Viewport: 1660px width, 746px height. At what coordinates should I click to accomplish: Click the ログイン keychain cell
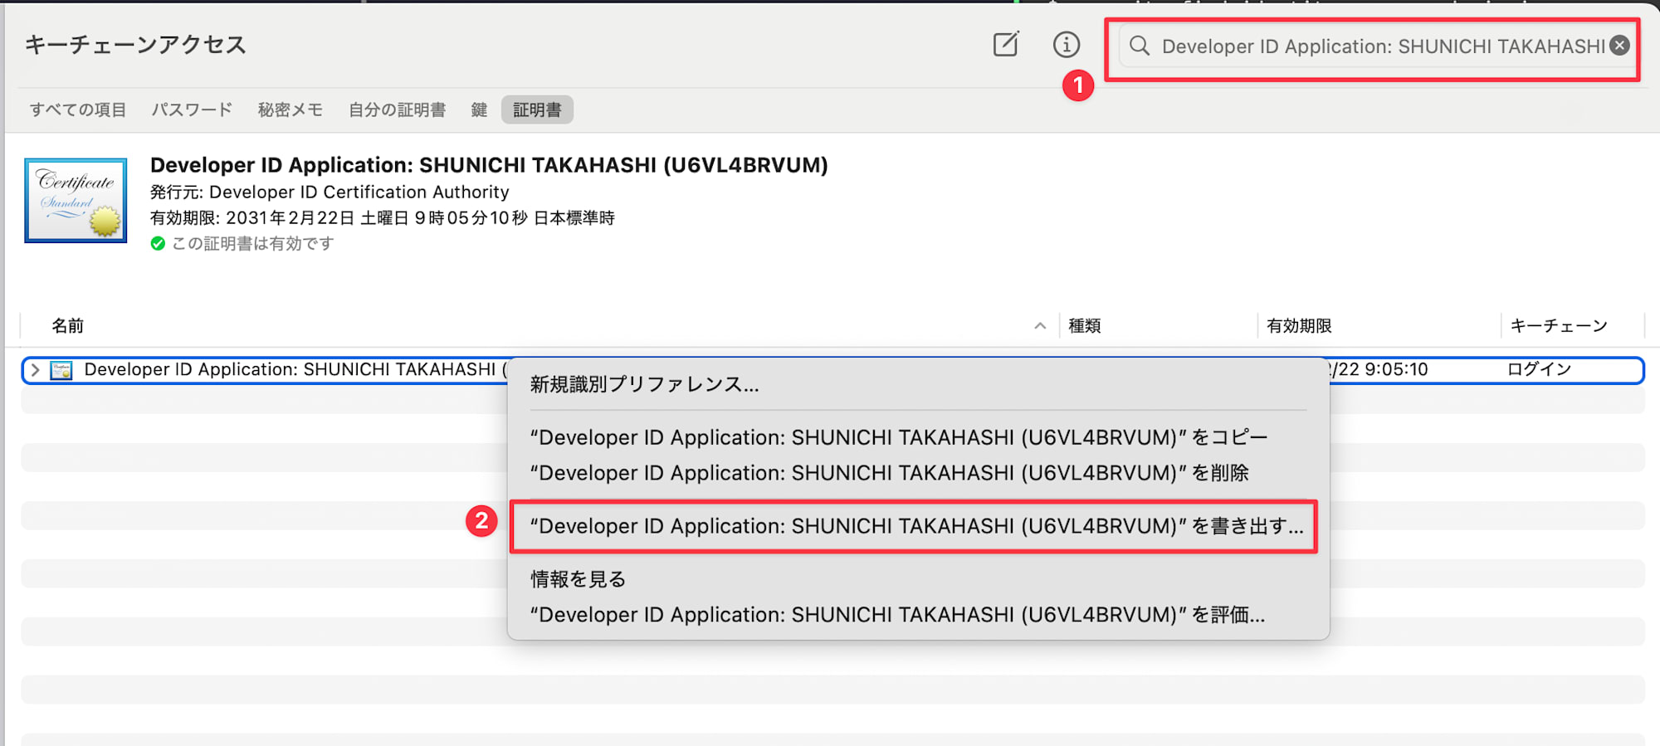pos(1539,369)
